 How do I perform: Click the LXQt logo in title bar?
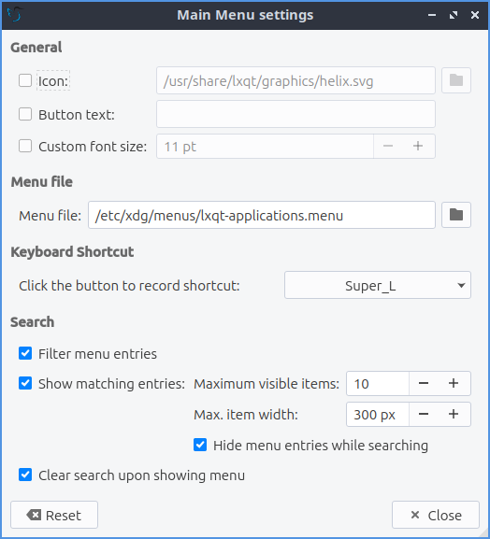(x=14, y=15)
